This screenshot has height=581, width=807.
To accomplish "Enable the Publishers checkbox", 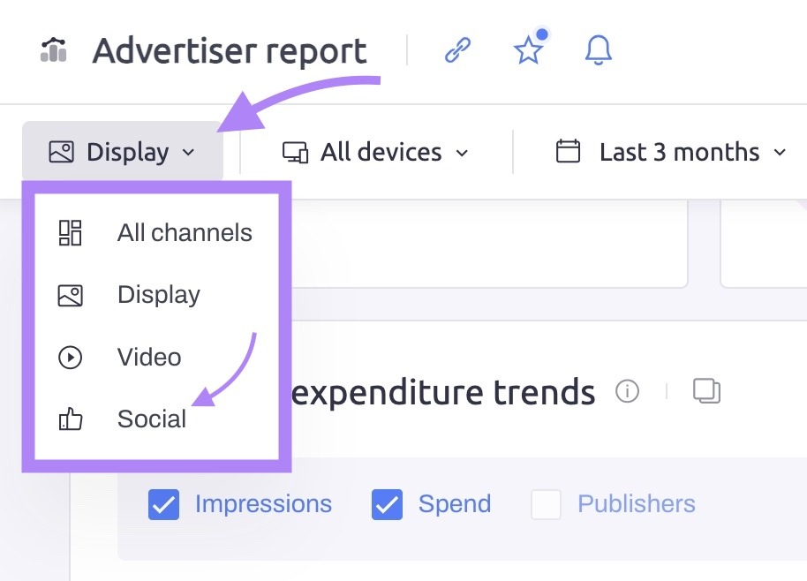I will [x=547, y=504].
